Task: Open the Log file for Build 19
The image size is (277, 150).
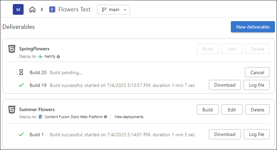Action: [x=256, y=85]
